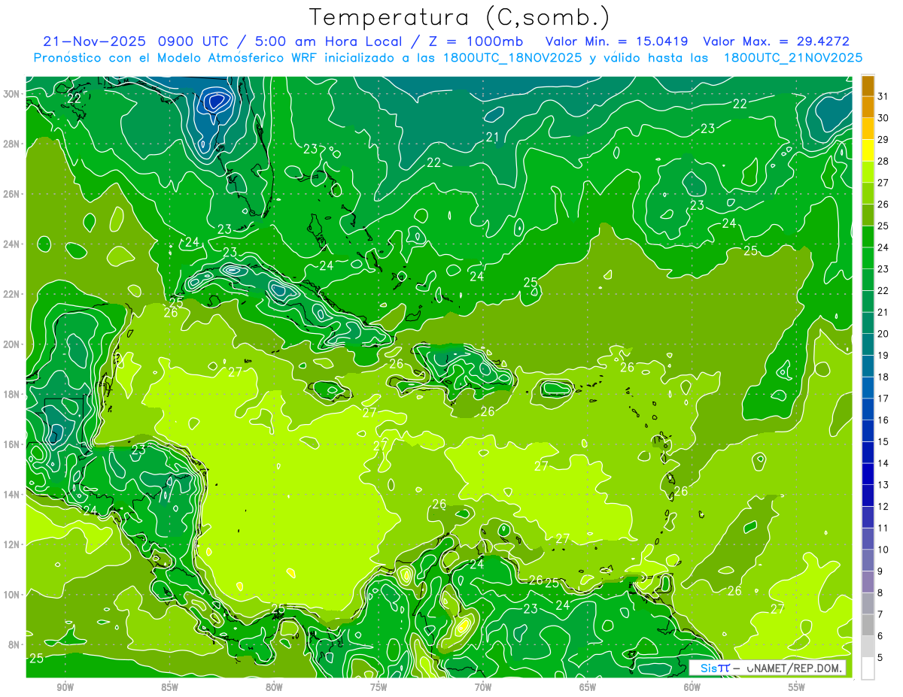Click the title 'Temperatura (C,somb.)'
Screen dimensions: 903x697
tap(460, 17)
